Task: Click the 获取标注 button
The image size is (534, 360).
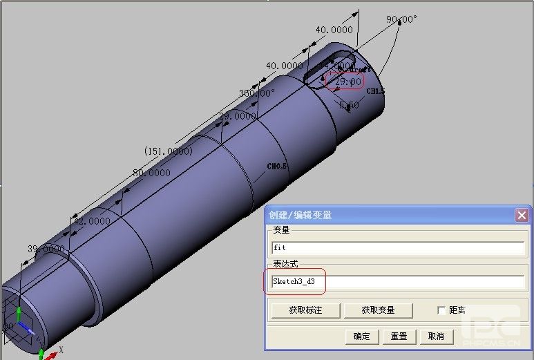Action: (307, 310)
